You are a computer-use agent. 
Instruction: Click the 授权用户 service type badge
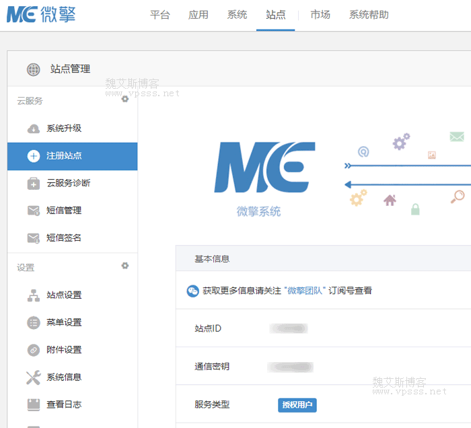point(297,405)
